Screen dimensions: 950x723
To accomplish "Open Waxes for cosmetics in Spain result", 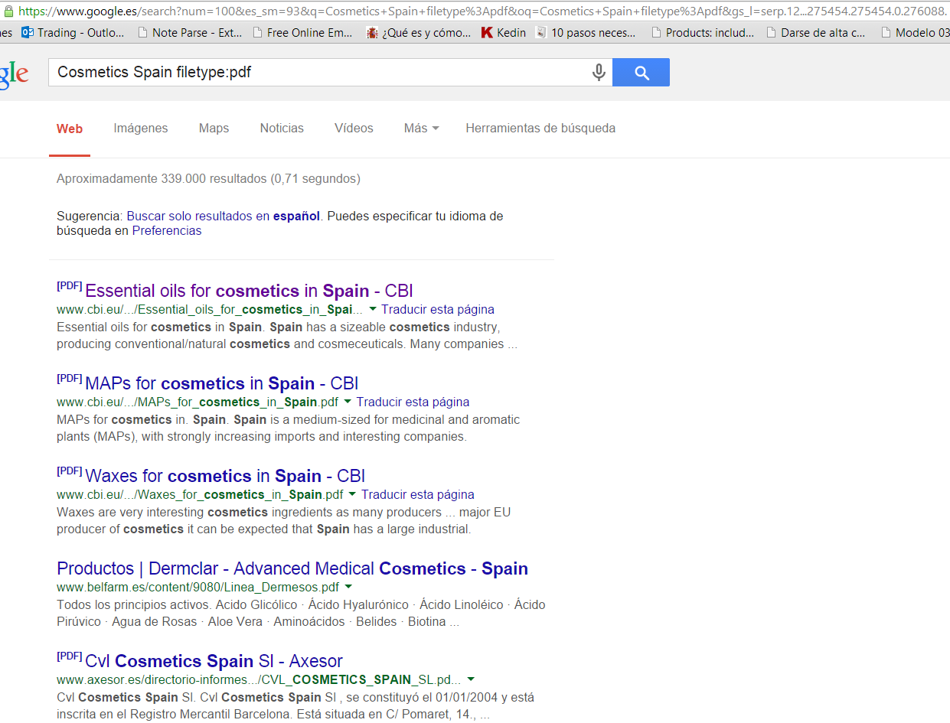I will [x=225, y=476].
